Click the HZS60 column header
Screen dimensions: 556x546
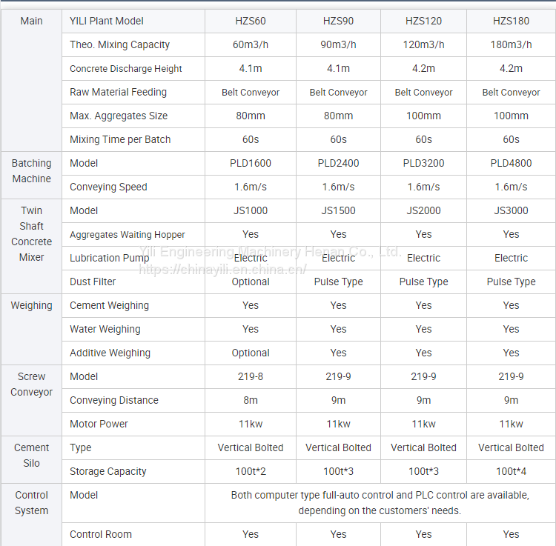[x=251, y=21]
